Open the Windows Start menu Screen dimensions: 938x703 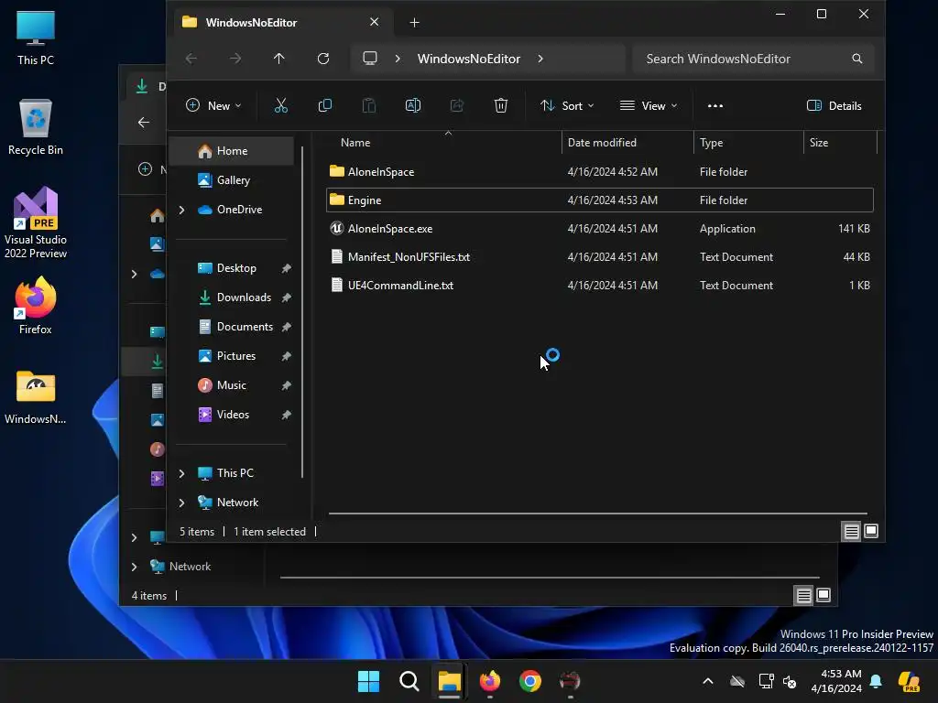(x=368, y=681)
